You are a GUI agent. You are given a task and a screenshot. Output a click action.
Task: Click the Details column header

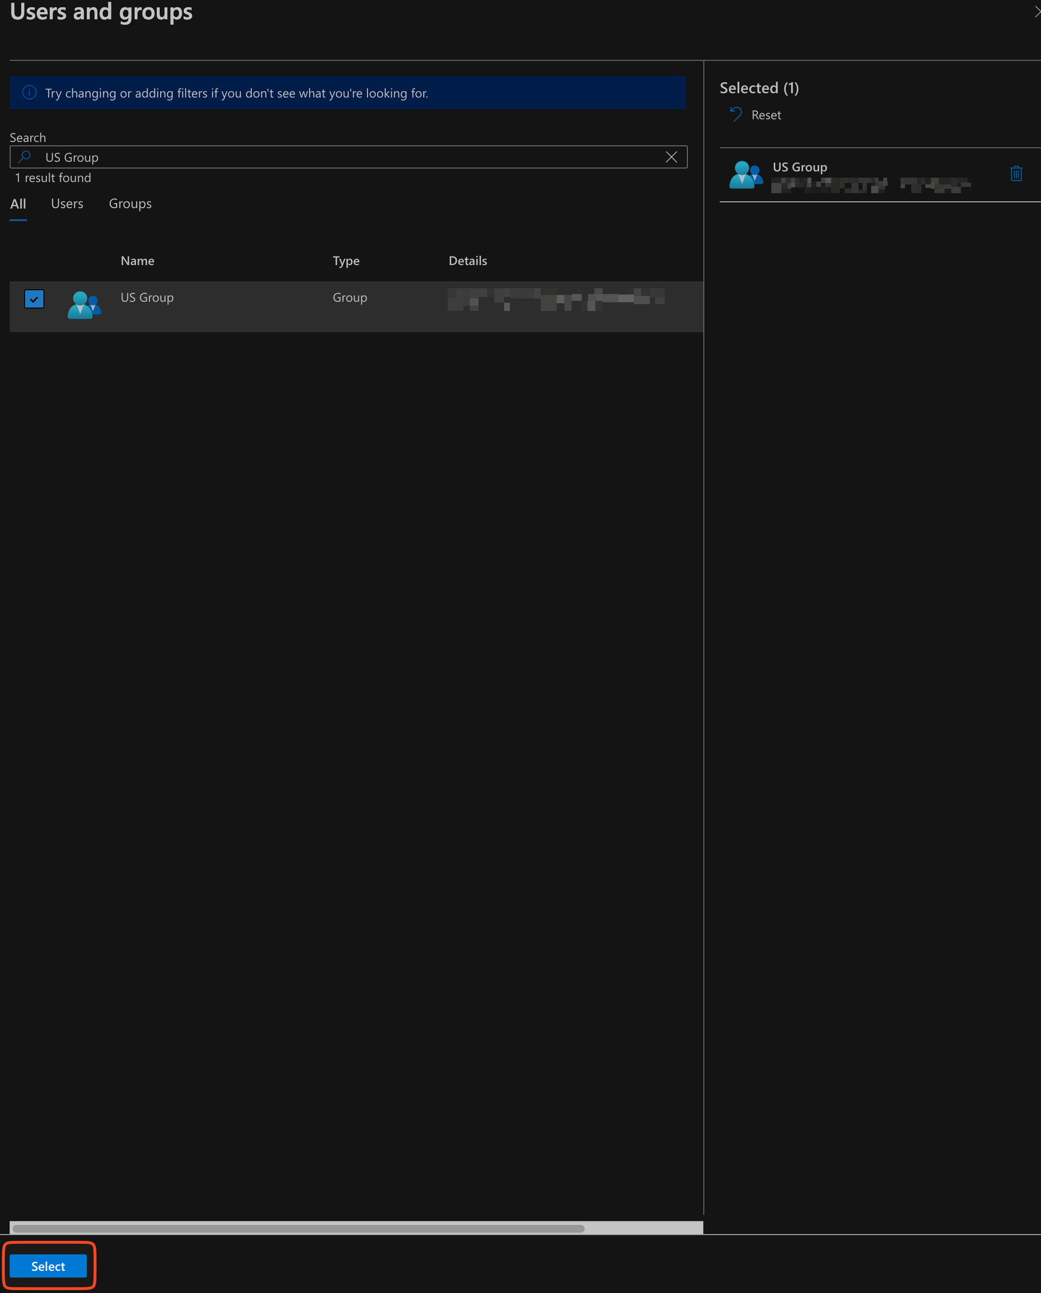click(x=468, y=261)
